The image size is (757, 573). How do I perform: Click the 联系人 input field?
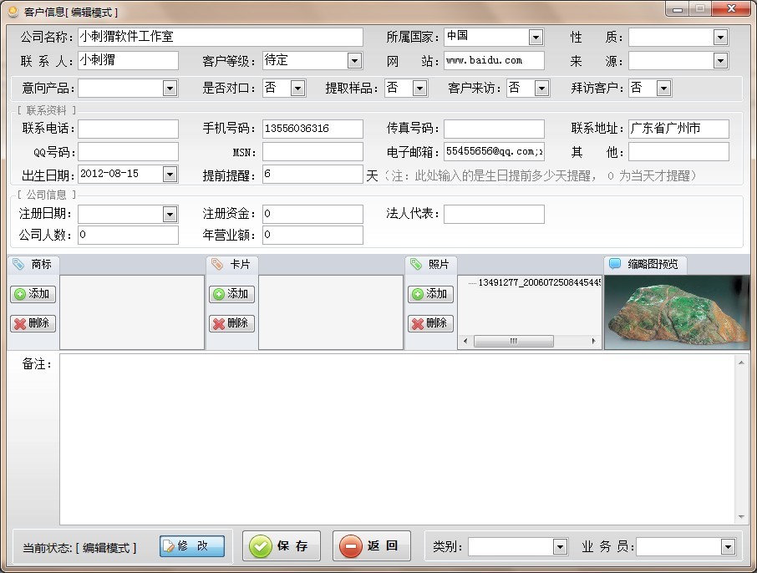[x=128, y=60]
